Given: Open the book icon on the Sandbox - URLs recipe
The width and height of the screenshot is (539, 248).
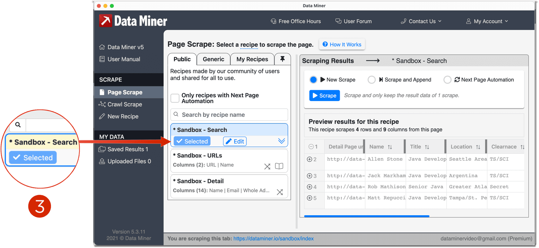Looking at the screenshot, I should [x=280, y=166].
